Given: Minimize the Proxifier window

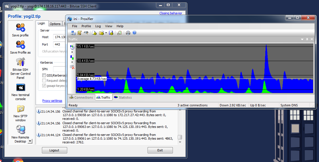Looking at the screenshot, I should (x=290, y=18).
